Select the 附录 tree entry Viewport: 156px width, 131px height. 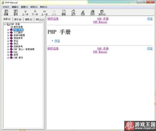(x=16, y=55)
